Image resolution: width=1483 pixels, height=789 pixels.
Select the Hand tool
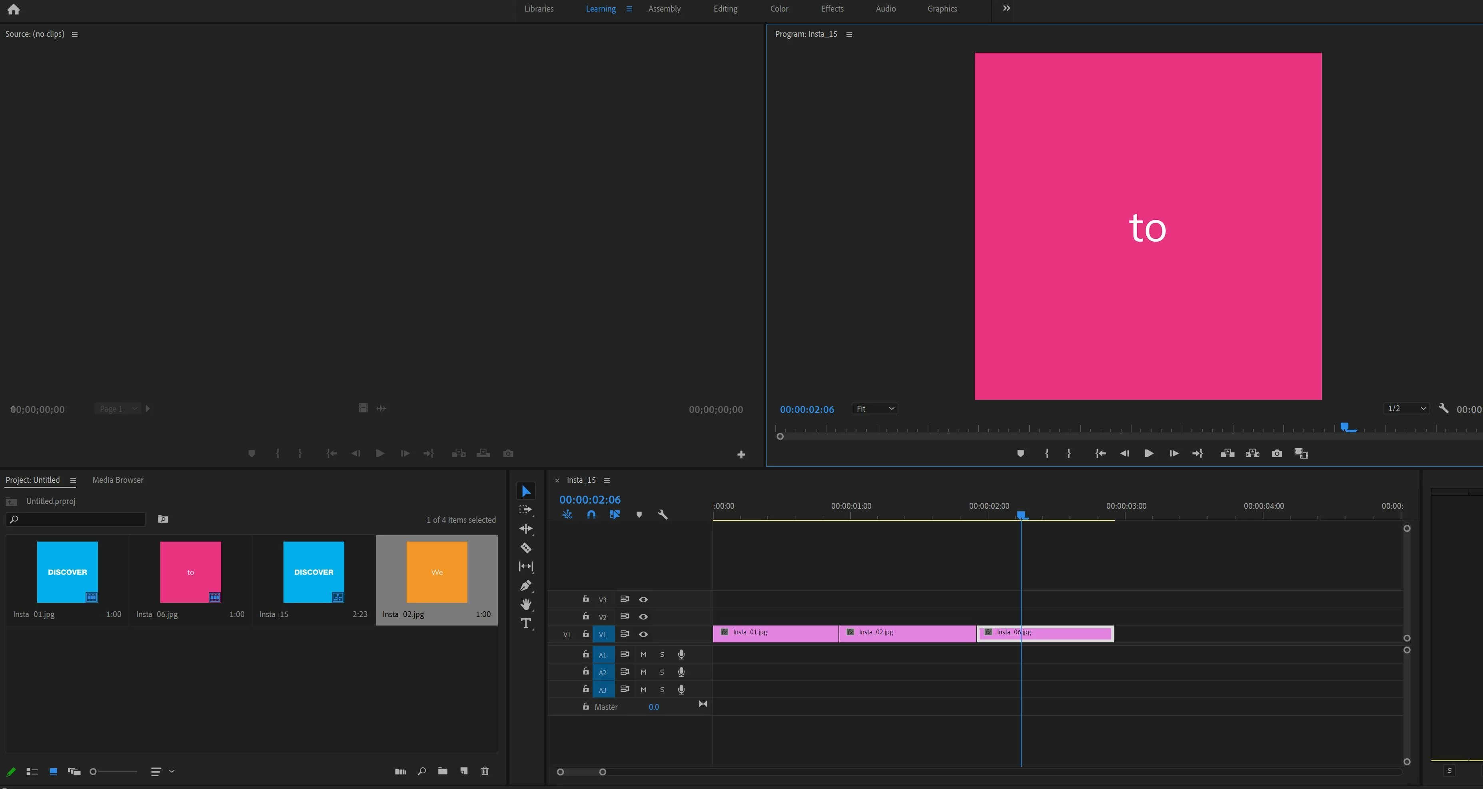tap(526, 604)
